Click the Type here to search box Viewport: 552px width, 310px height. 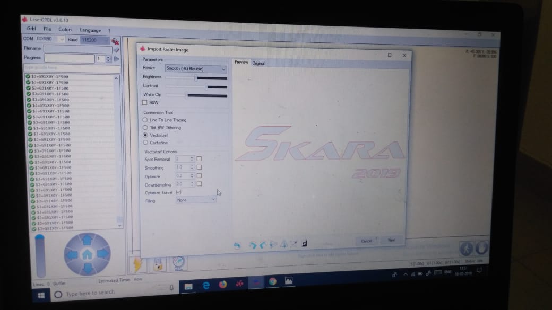(115, 293)
